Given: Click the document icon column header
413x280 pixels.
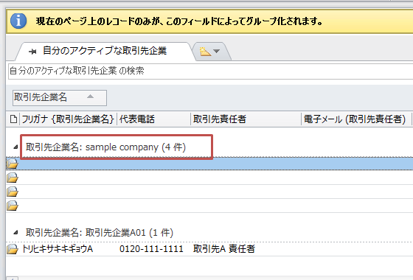Looking at the screenshot, I should (x=13, y=119).
